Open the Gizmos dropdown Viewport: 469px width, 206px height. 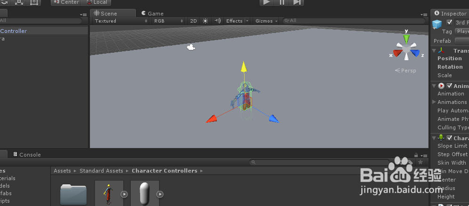pos(267,21)
